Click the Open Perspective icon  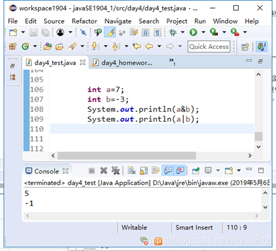pyautogui.click(x=245, y=47)
